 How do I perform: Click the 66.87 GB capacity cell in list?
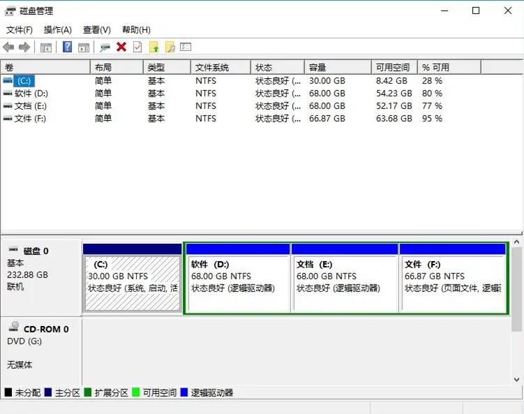327,119
